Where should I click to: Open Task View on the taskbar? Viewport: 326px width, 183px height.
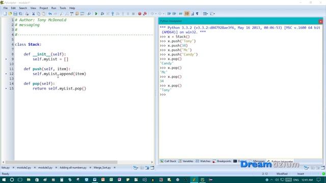pyautogui.click(x=20, y=179)
